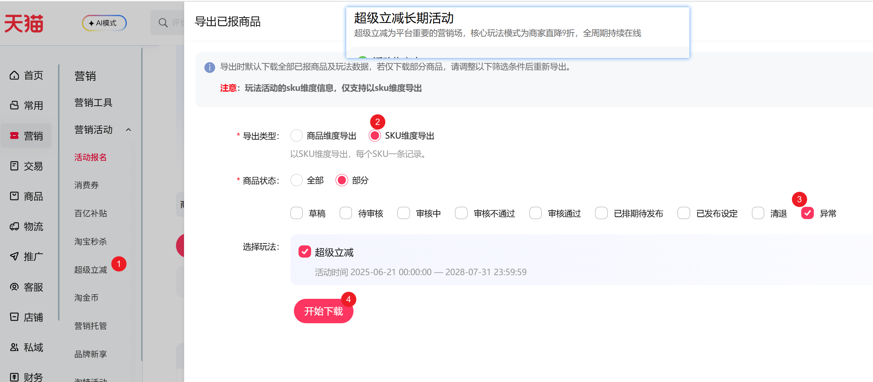The image size is (873, 382).
Task: Check the 审核通过 checkbox
Action: click(536, 213)
